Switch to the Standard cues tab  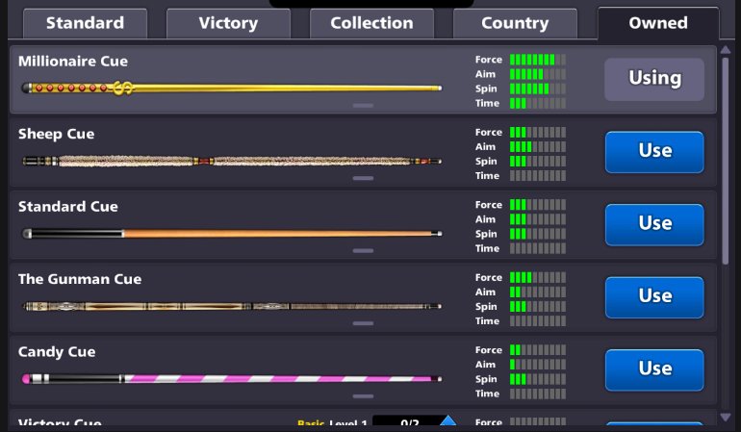[85, 23]
